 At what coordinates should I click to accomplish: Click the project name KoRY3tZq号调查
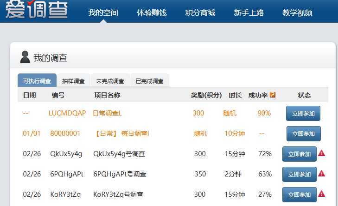point(118,194)
